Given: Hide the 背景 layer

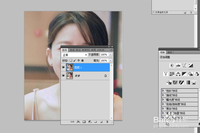Looking at the screenshot, I should (63, 75).
